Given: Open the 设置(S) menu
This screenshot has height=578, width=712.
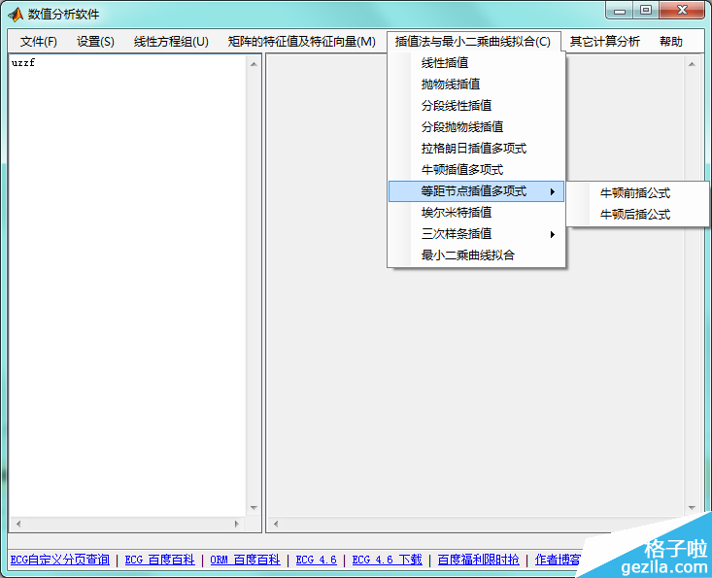Looking at the screenshot, I should pyautogui.click(x=95, y=42).
